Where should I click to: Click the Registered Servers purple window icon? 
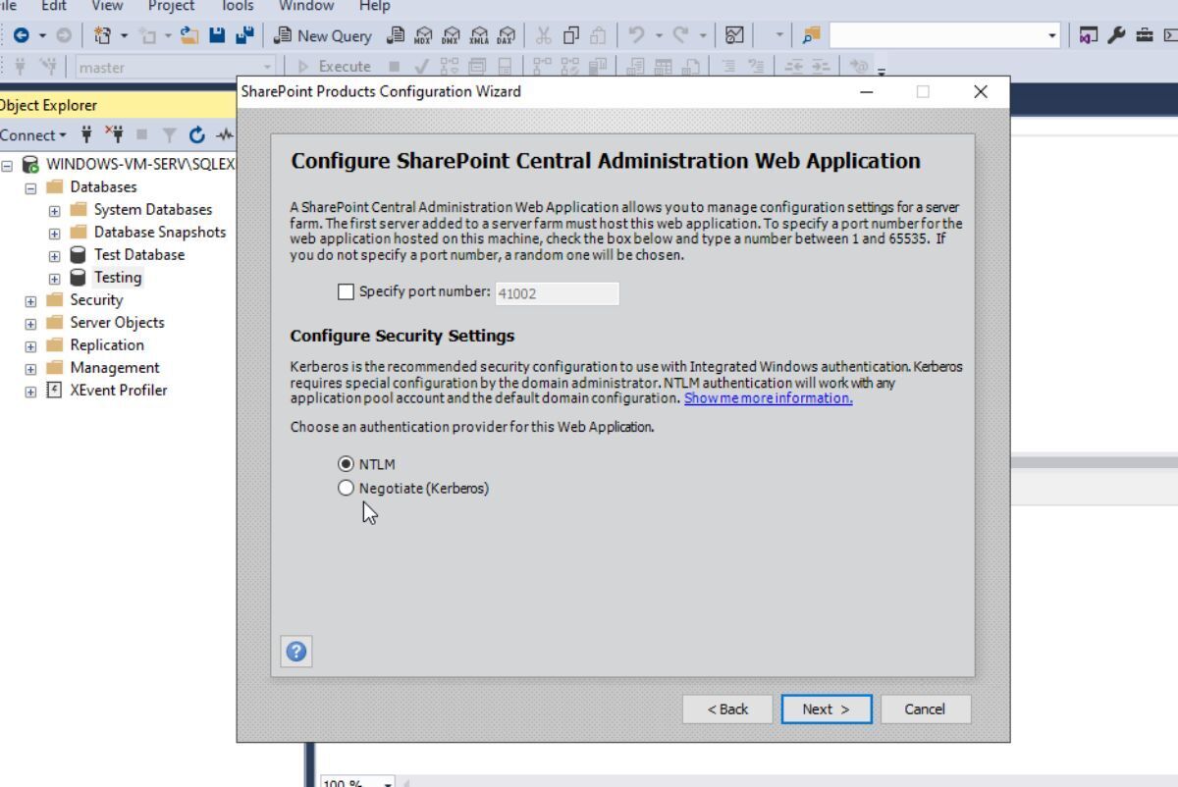[1088, 35]
